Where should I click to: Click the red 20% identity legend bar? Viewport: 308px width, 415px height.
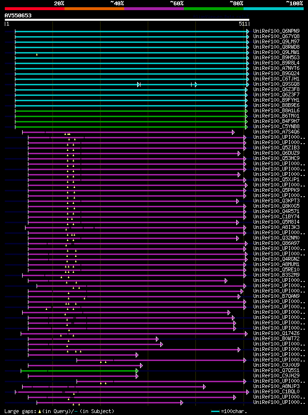[35, 9]
